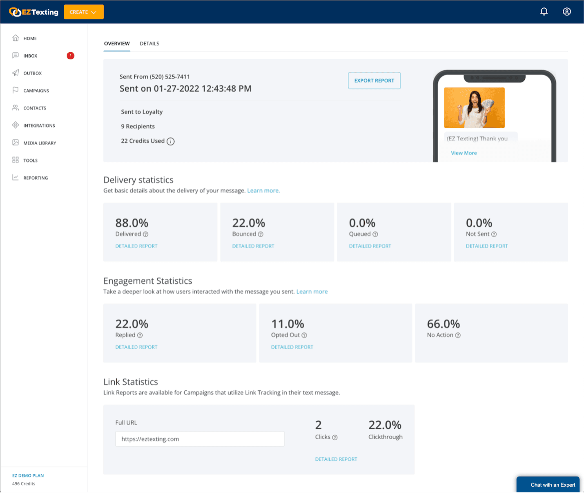Click the Credits Used info icon
The height and width of the screenshot is (494, 584).
click(171, 141)
